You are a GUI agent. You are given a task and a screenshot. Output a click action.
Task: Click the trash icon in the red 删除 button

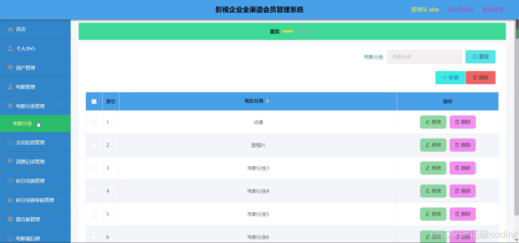click(x=475, y=78)
